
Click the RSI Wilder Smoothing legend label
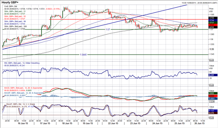(22, 63)
